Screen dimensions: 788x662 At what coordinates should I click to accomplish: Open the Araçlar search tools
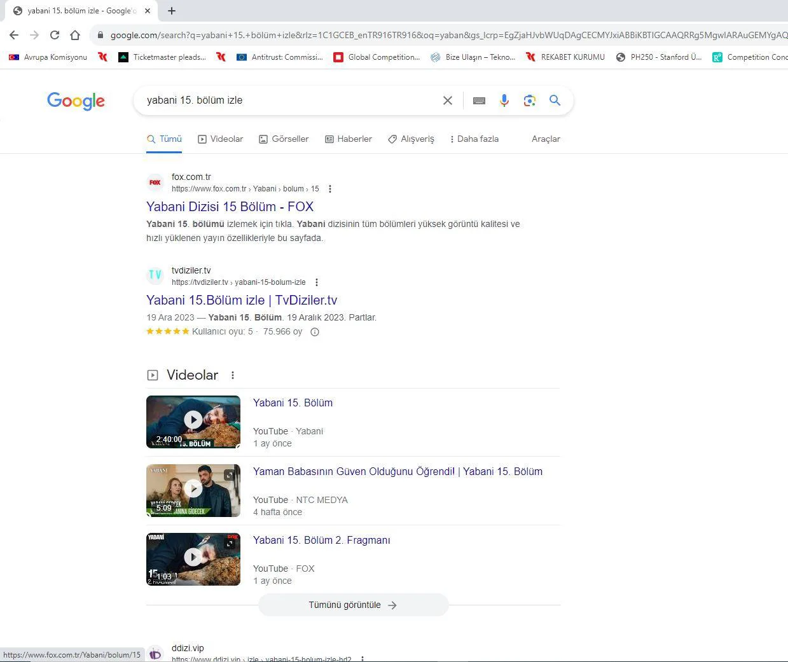click(x=546, y=139)
